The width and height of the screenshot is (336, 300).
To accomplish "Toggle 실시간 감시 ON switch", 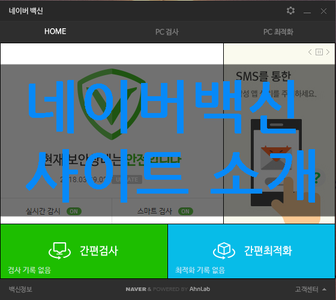I will coord(74,211).
